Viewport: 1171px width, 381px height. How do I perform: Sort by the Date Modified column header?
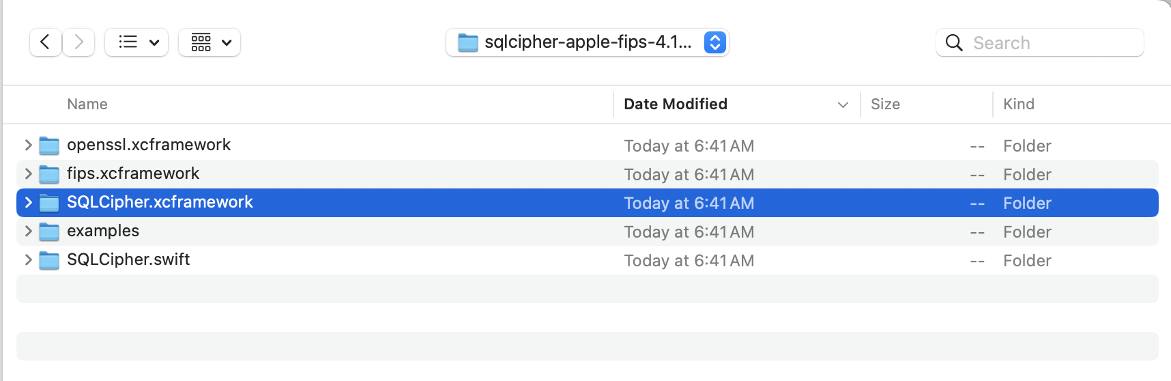[676, 104]
